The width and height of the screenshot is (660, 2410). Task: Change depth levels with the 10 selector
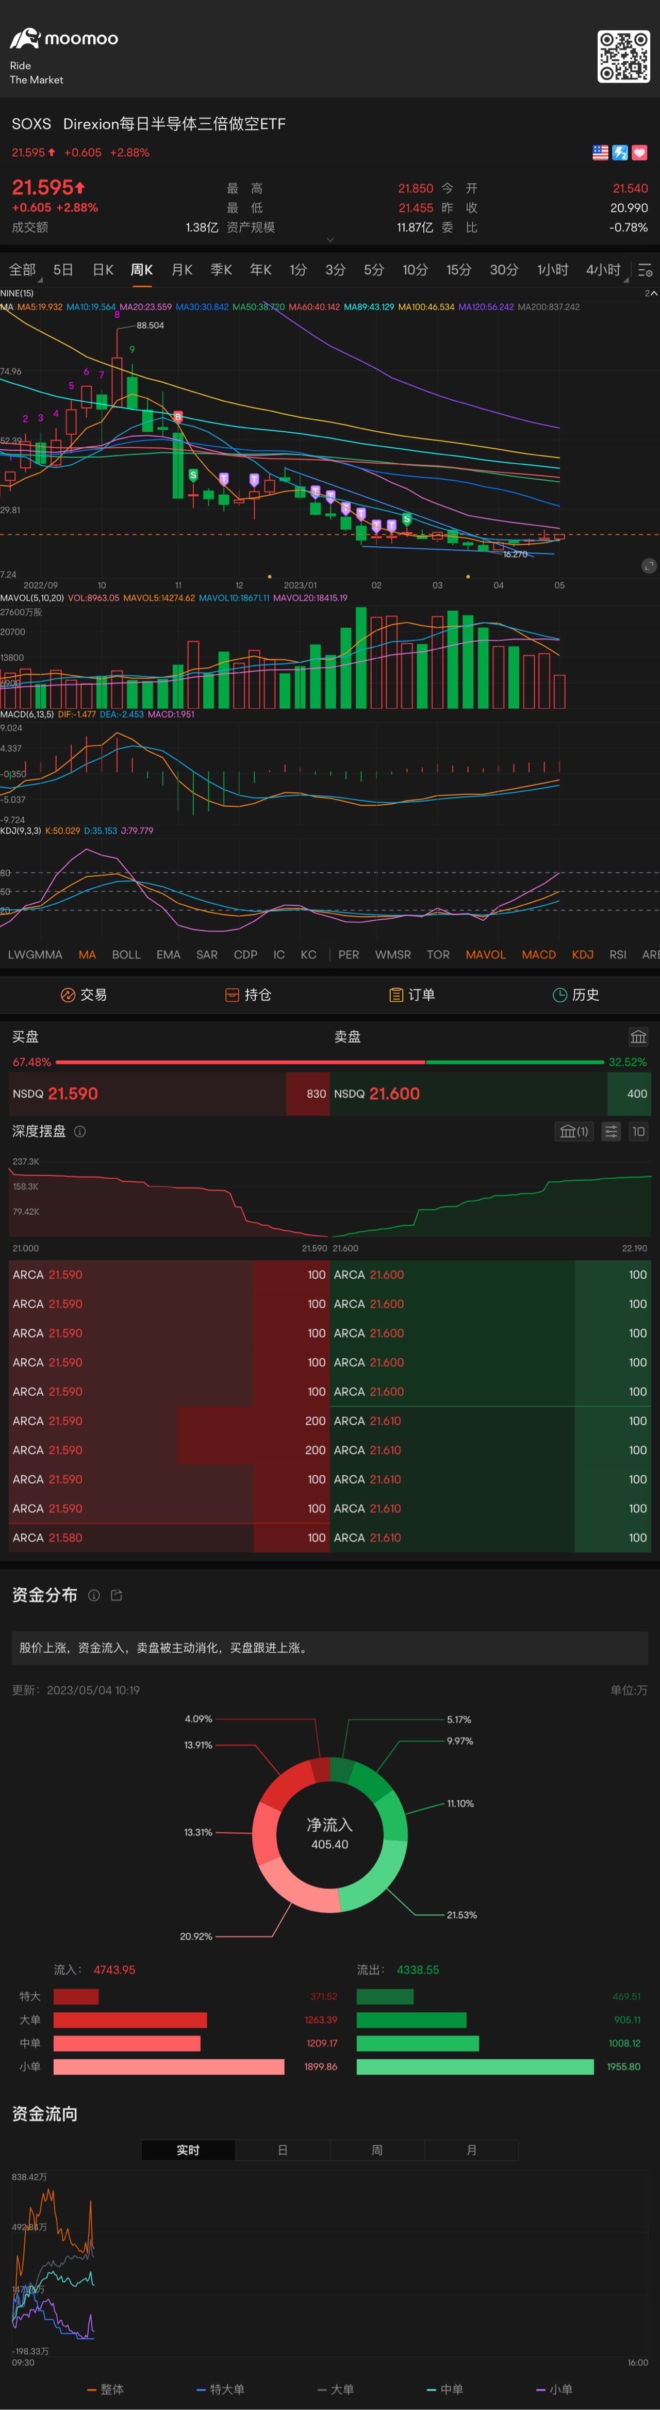click(x=638, y=1131)
